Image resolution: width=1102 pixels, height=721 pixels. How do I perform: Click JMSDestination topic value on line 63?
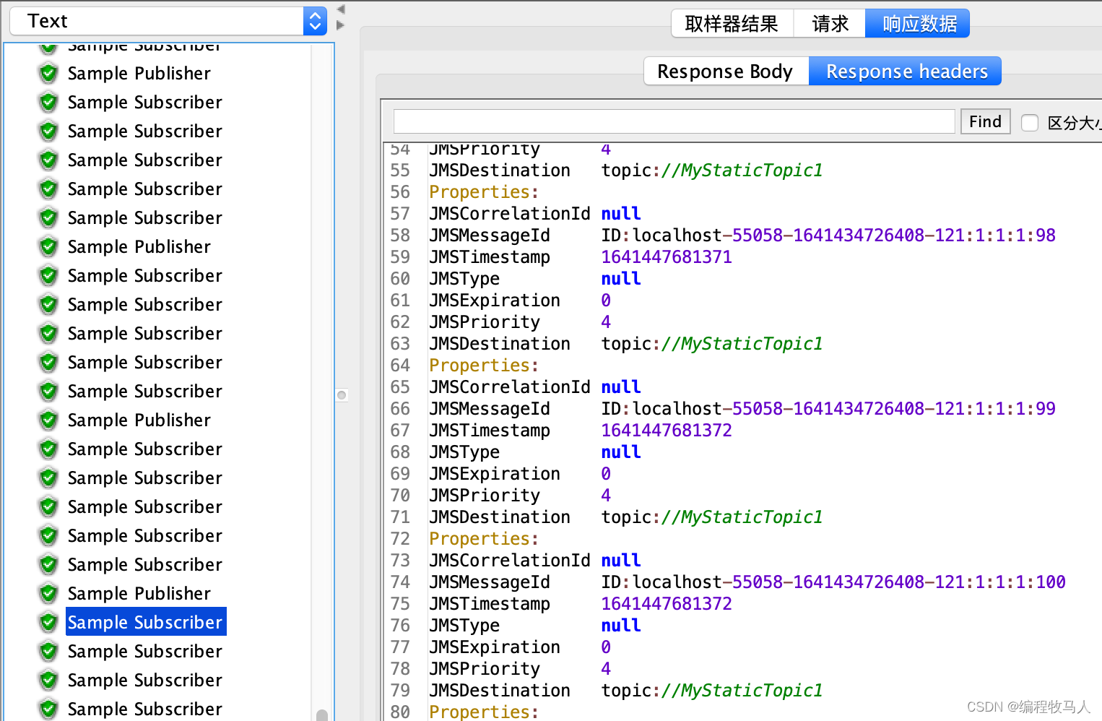pos(712,343)
